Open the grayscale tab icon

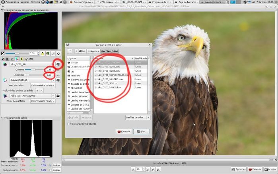pyautogui.click(x=8, y=59)
